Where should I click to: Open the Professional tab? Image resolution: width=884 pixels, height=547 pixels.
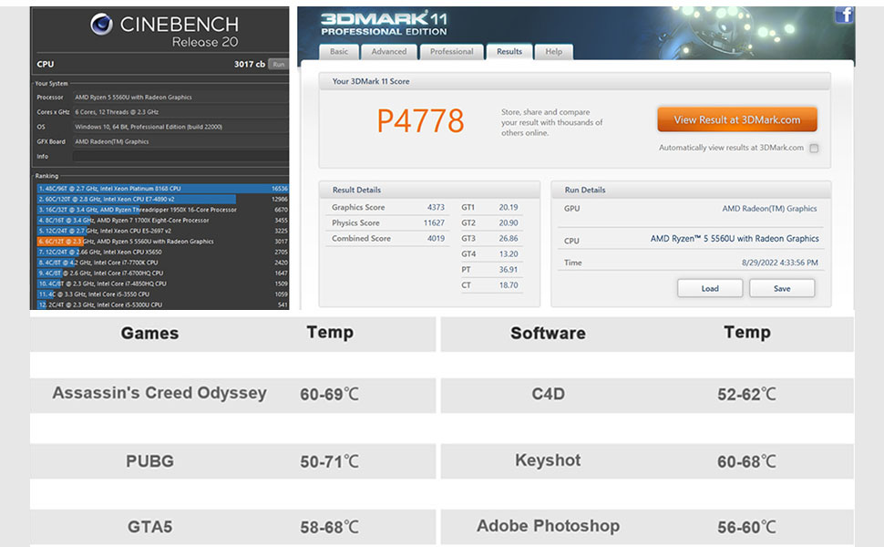(452, 51)
